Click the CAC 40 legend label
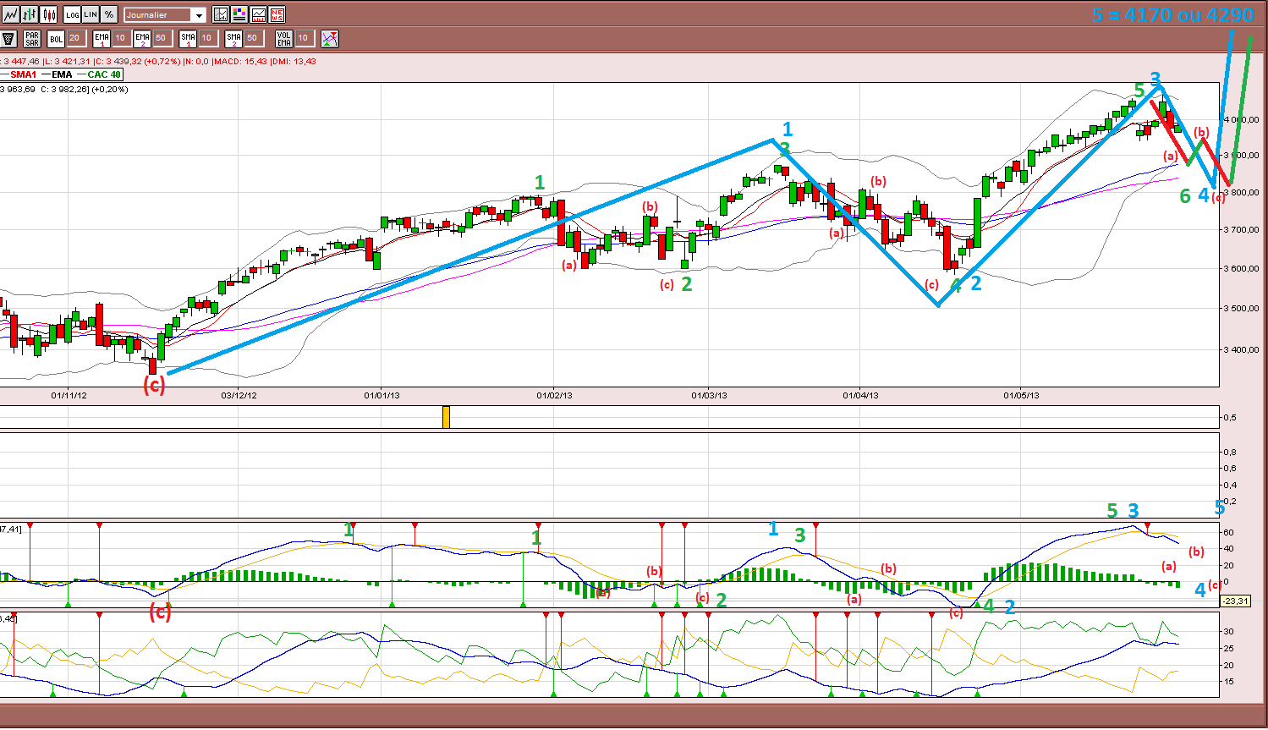 click(x=104, y=74)
